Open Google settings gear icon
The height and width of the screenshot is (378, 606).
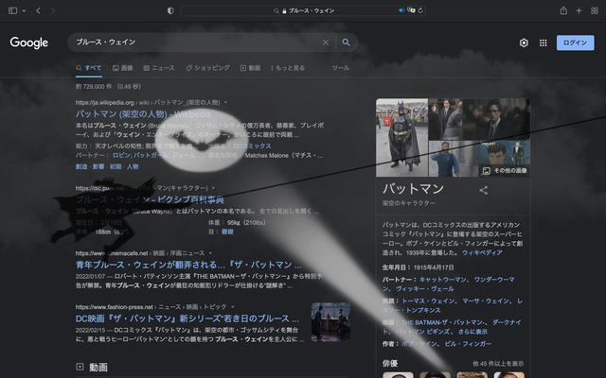point(524,43)
